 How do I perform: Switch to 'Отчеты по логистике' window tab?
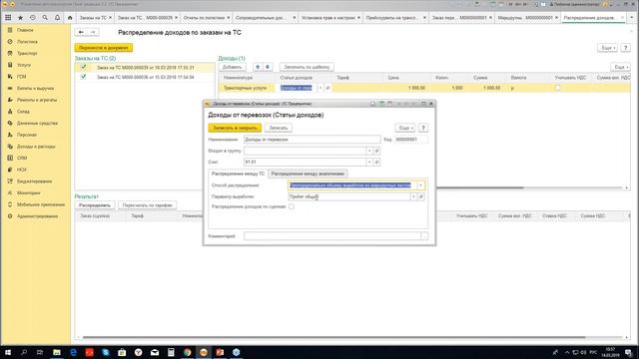(204, 18)
